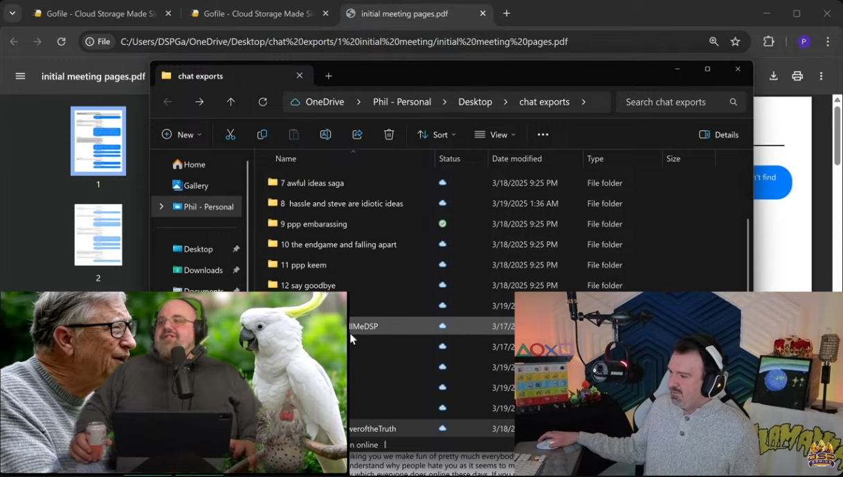Open Gallery in Explorer navigation pane
This screenshot has width=843, height=477.
click(190, 186)
